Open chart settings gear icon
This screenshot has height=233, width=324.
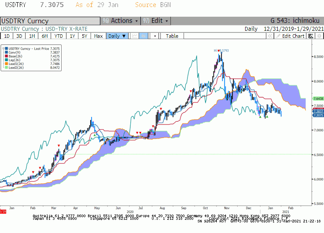(319, 36)
